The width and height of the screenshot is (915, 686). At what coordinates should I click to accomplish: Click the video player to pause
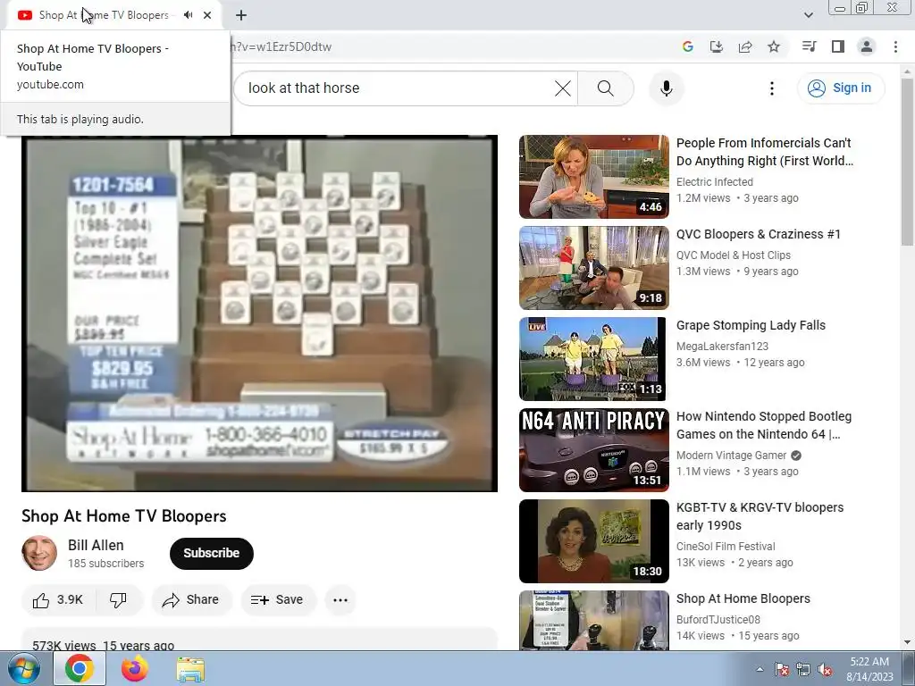tap(260, 314)
